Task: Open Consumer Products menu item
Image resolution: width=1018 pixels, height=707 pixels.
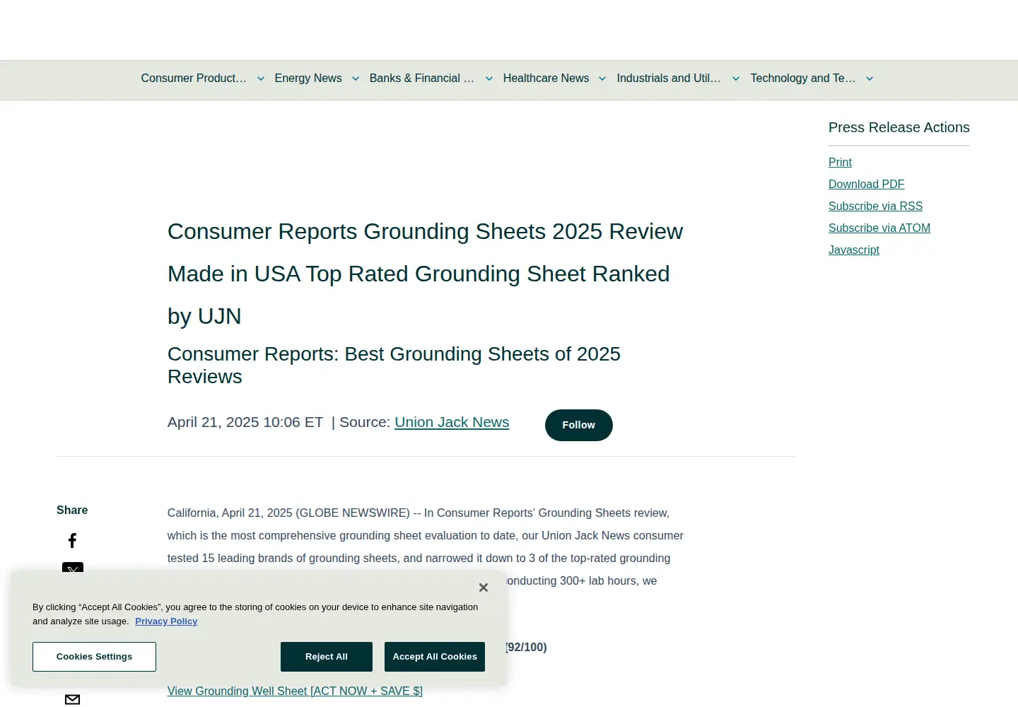Action: (x=194, y=78)
